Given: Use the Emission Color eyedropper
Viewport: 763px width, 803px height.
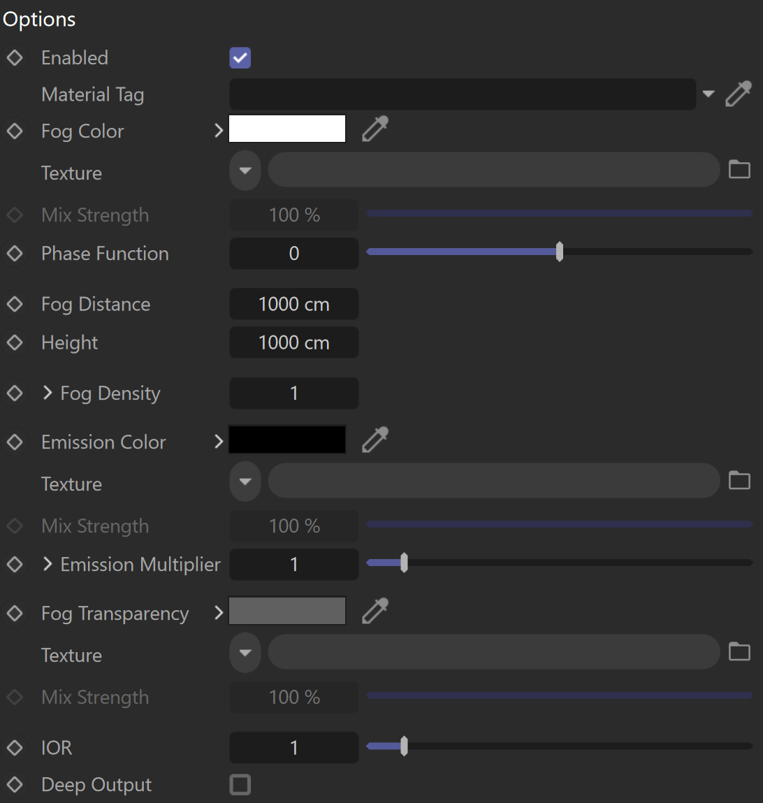Looking at the screenshot, I should click(x=375, y=440).
